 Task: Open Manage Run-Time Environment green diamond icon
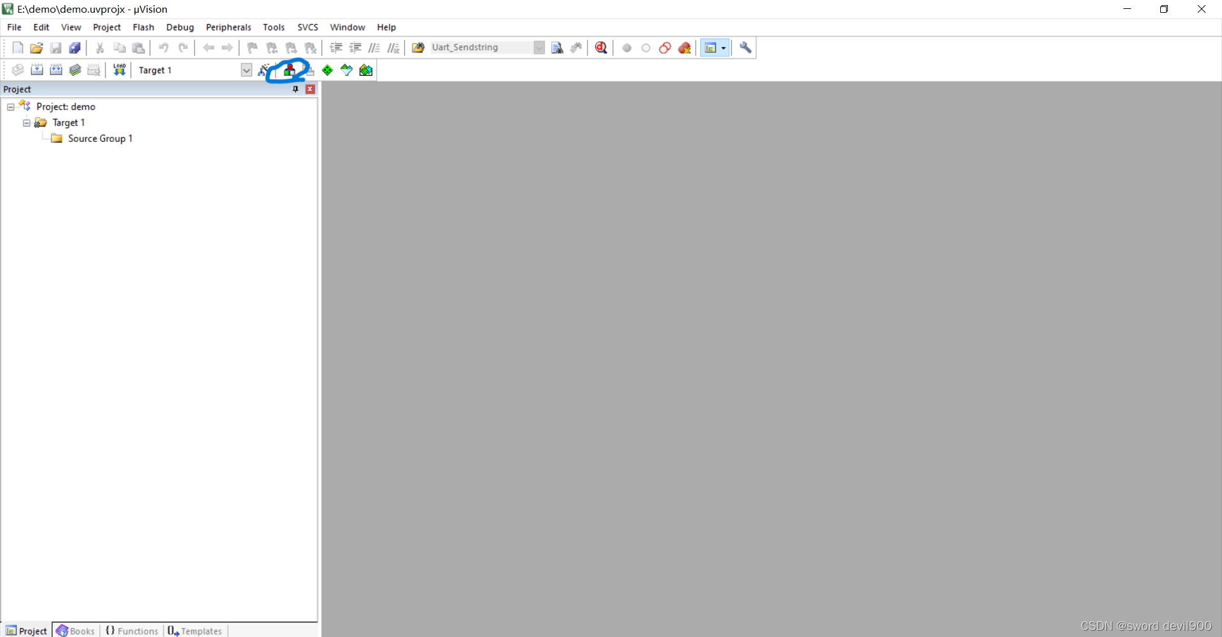[x=327, y=70]
